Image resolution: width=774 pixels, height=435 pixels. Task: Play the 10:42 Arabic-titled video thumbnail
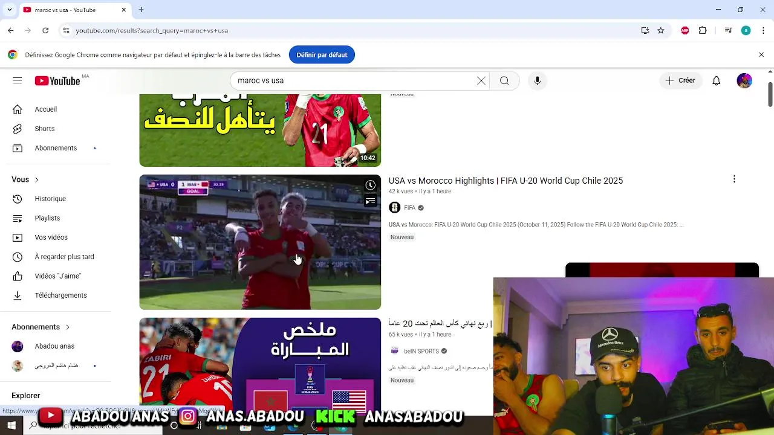pos(260,130)
